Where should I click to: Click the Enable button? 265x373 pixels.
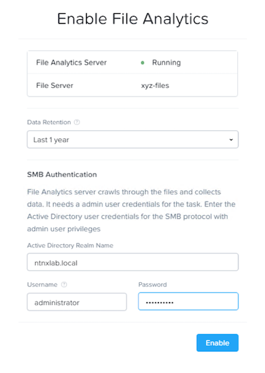(x=217, y=343)
